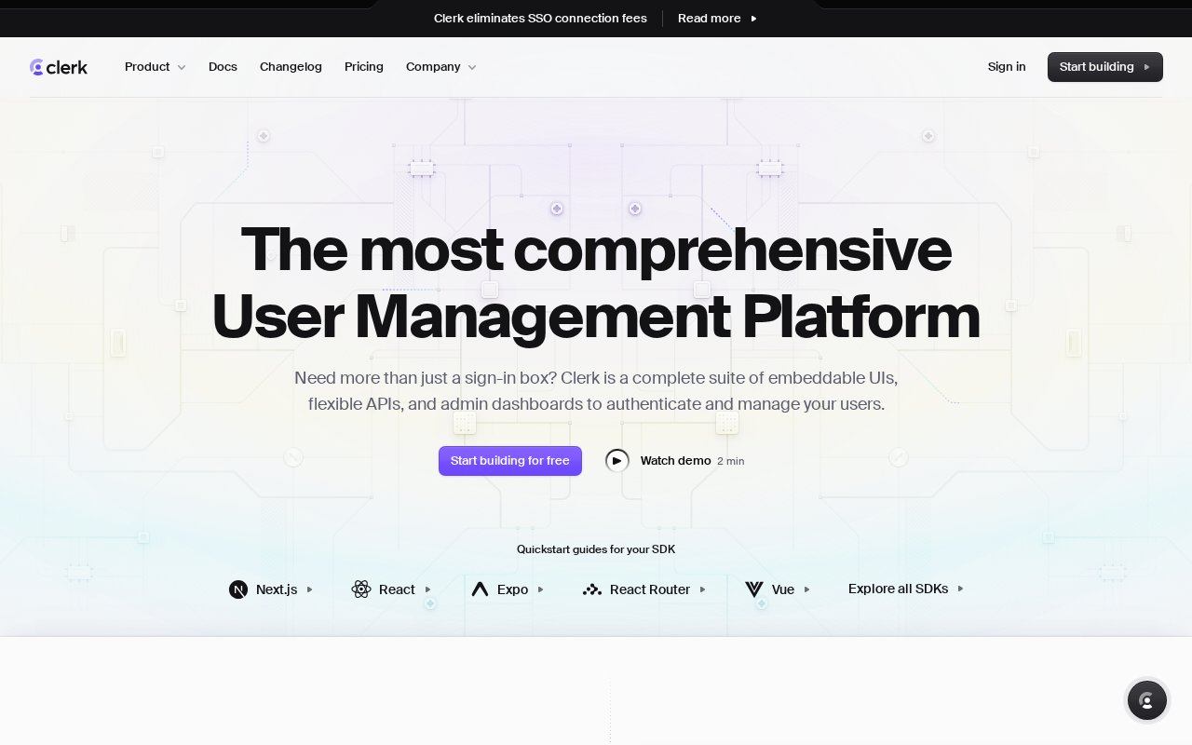Open the SSO connection fees announcement
The width and height of the screenshot is (1192, 745).
pyautogui.click(x=540, y=19)
